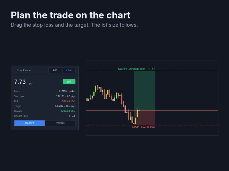Switch to the PENDING order tab

pyautogui.click(x=60, y=123)
